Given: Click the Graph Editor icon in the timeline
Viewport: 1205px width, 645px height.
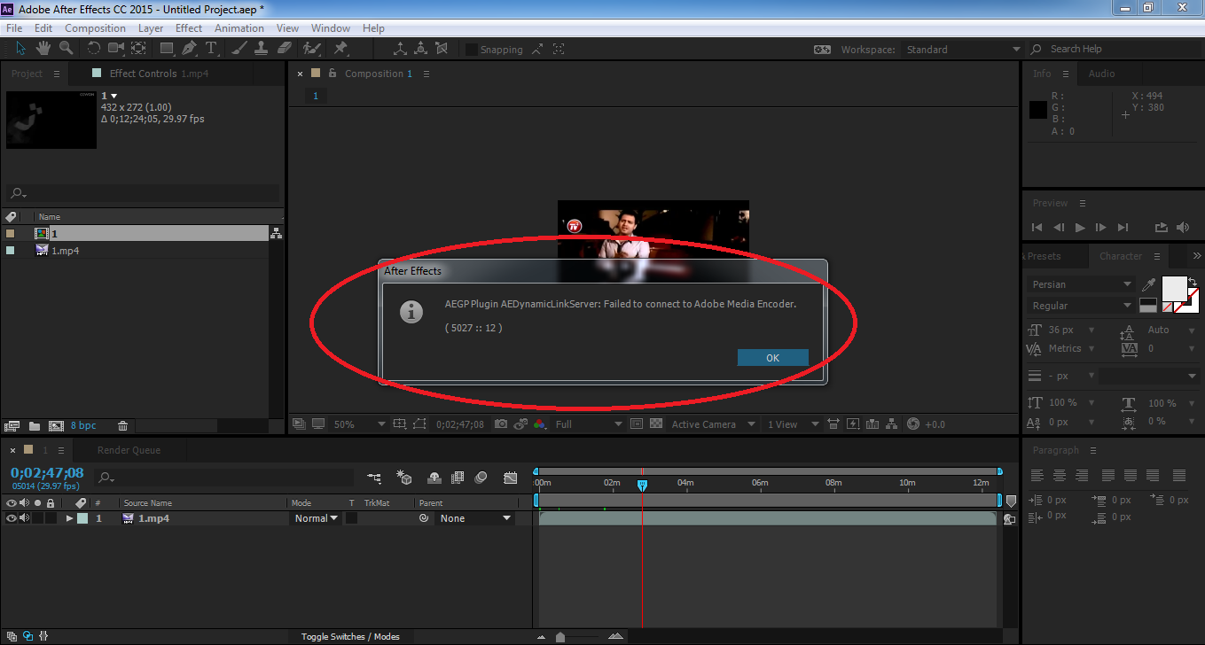Looking at the screenshot, I should pos(510,478).
